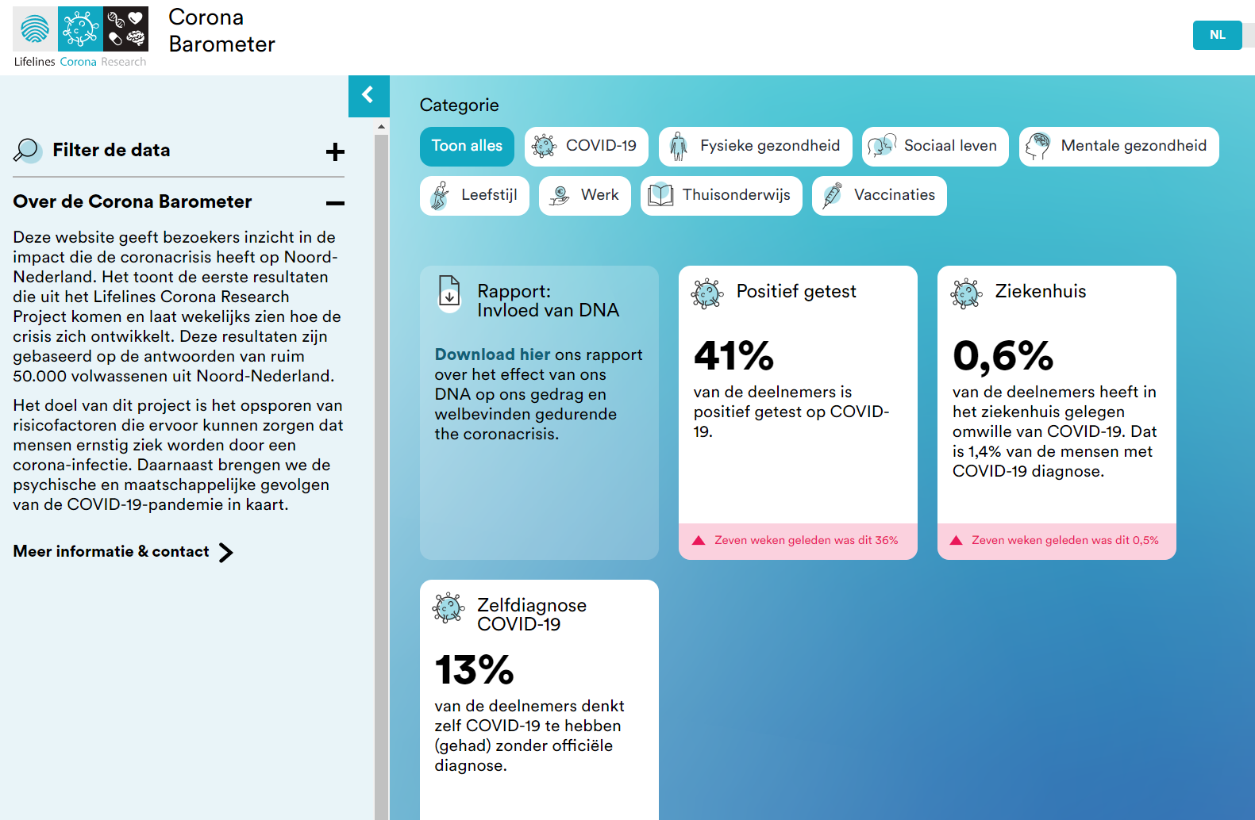Click the sidebar vertical scrollbar track
This screenshot has width=1255, height=820.
tap(381, 476)
